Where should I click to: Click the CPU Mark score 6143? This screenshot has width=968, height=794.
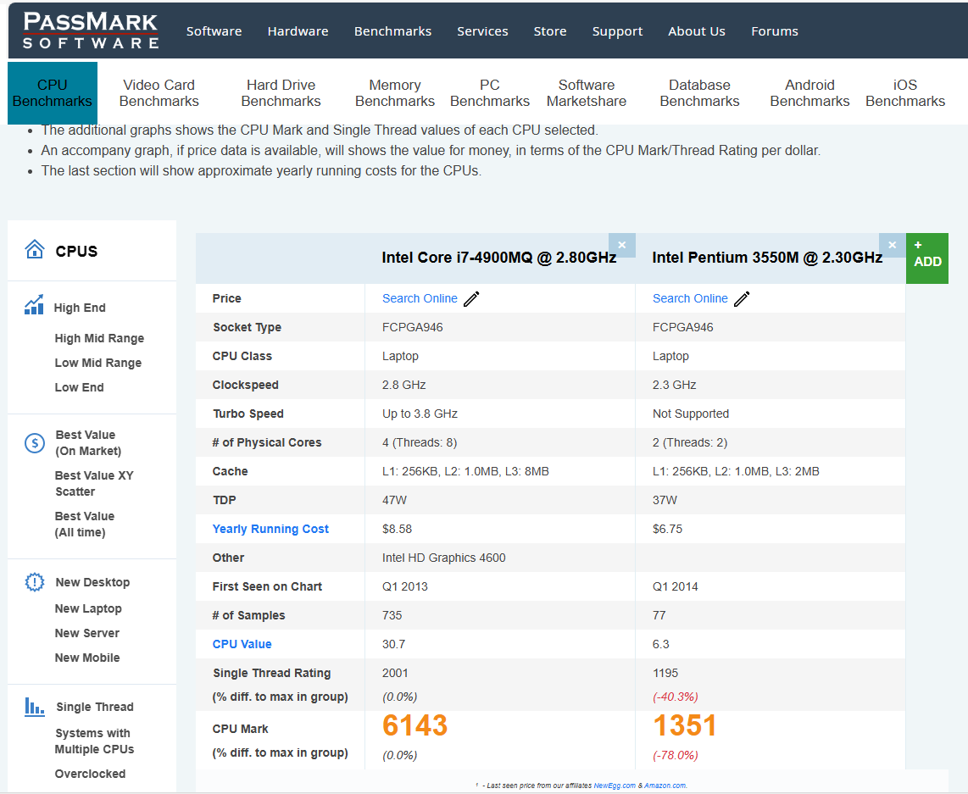(x=414, y=725)
